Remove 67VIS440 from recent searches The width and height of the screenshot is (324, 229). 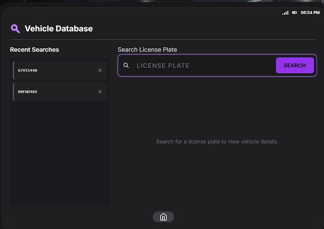[100, 70]
